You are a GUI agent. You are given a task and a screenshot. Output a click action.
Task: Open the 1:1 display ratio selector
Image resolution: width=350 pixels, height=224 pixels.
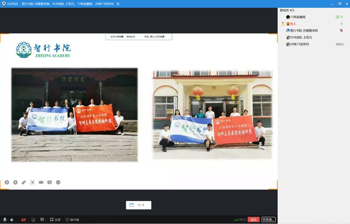point(138,205)
